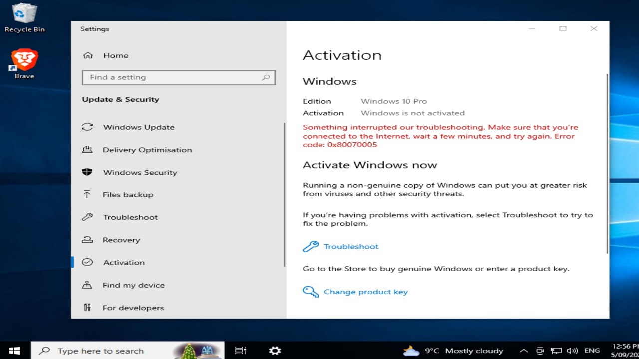
Task: Click the Windows is not activated text
Action: tap(413, 113)
